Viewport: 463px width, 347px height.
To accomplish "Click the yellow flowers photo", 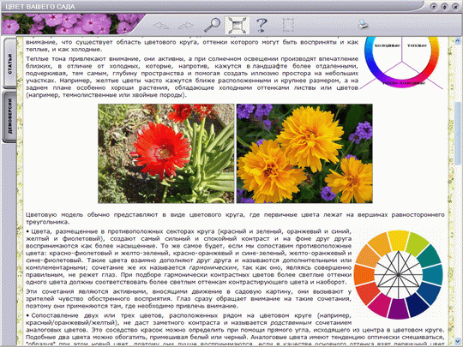I will (x=304, y=153).
